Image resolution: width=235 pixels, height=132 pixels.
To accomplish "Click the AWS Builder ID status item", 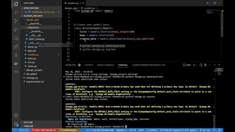I will pos(44,130).
